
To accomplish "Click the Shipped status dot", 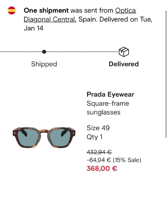I will click(44, 52).
